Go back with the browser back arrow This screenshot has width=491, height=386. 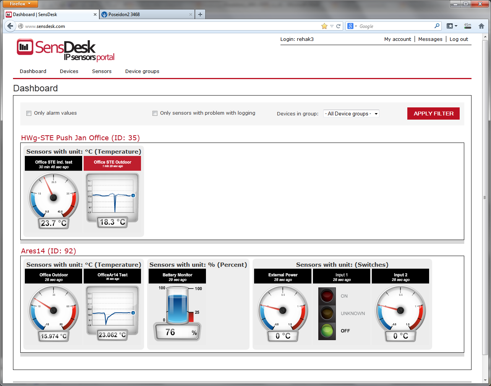coord(10,26)
